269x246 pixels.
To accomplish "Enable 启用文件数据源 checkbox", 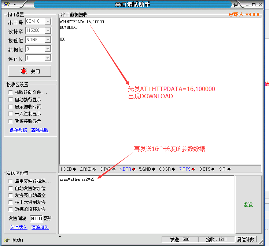I will tap(11, 181).
